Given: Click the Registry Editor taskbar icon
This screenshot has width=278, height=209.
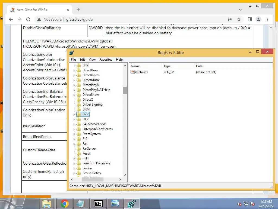Looking at the screenshot, I should (132, 204).
